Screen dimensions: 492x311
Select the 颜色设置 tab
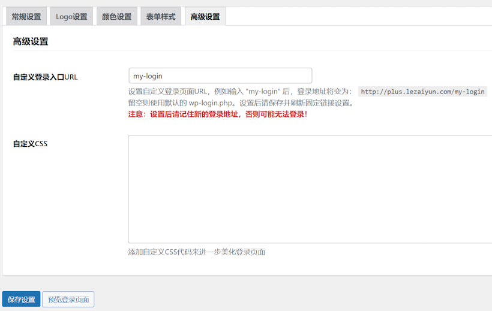tap(116, 17)
